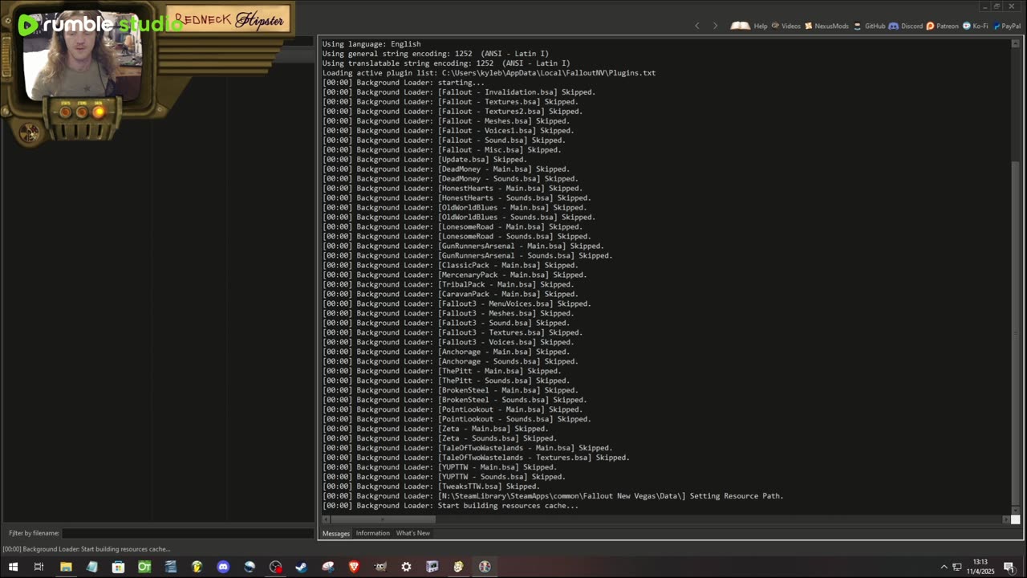Switch to the What's New tab
1027x578 pixels.
[413, 533]
